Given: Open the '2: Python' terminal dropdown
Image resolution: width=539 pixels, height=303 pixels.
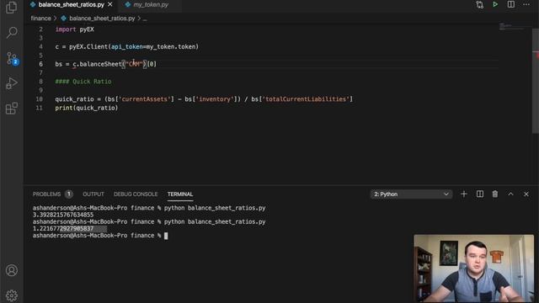Looking at the screenshot, I should tap(411, 194).
